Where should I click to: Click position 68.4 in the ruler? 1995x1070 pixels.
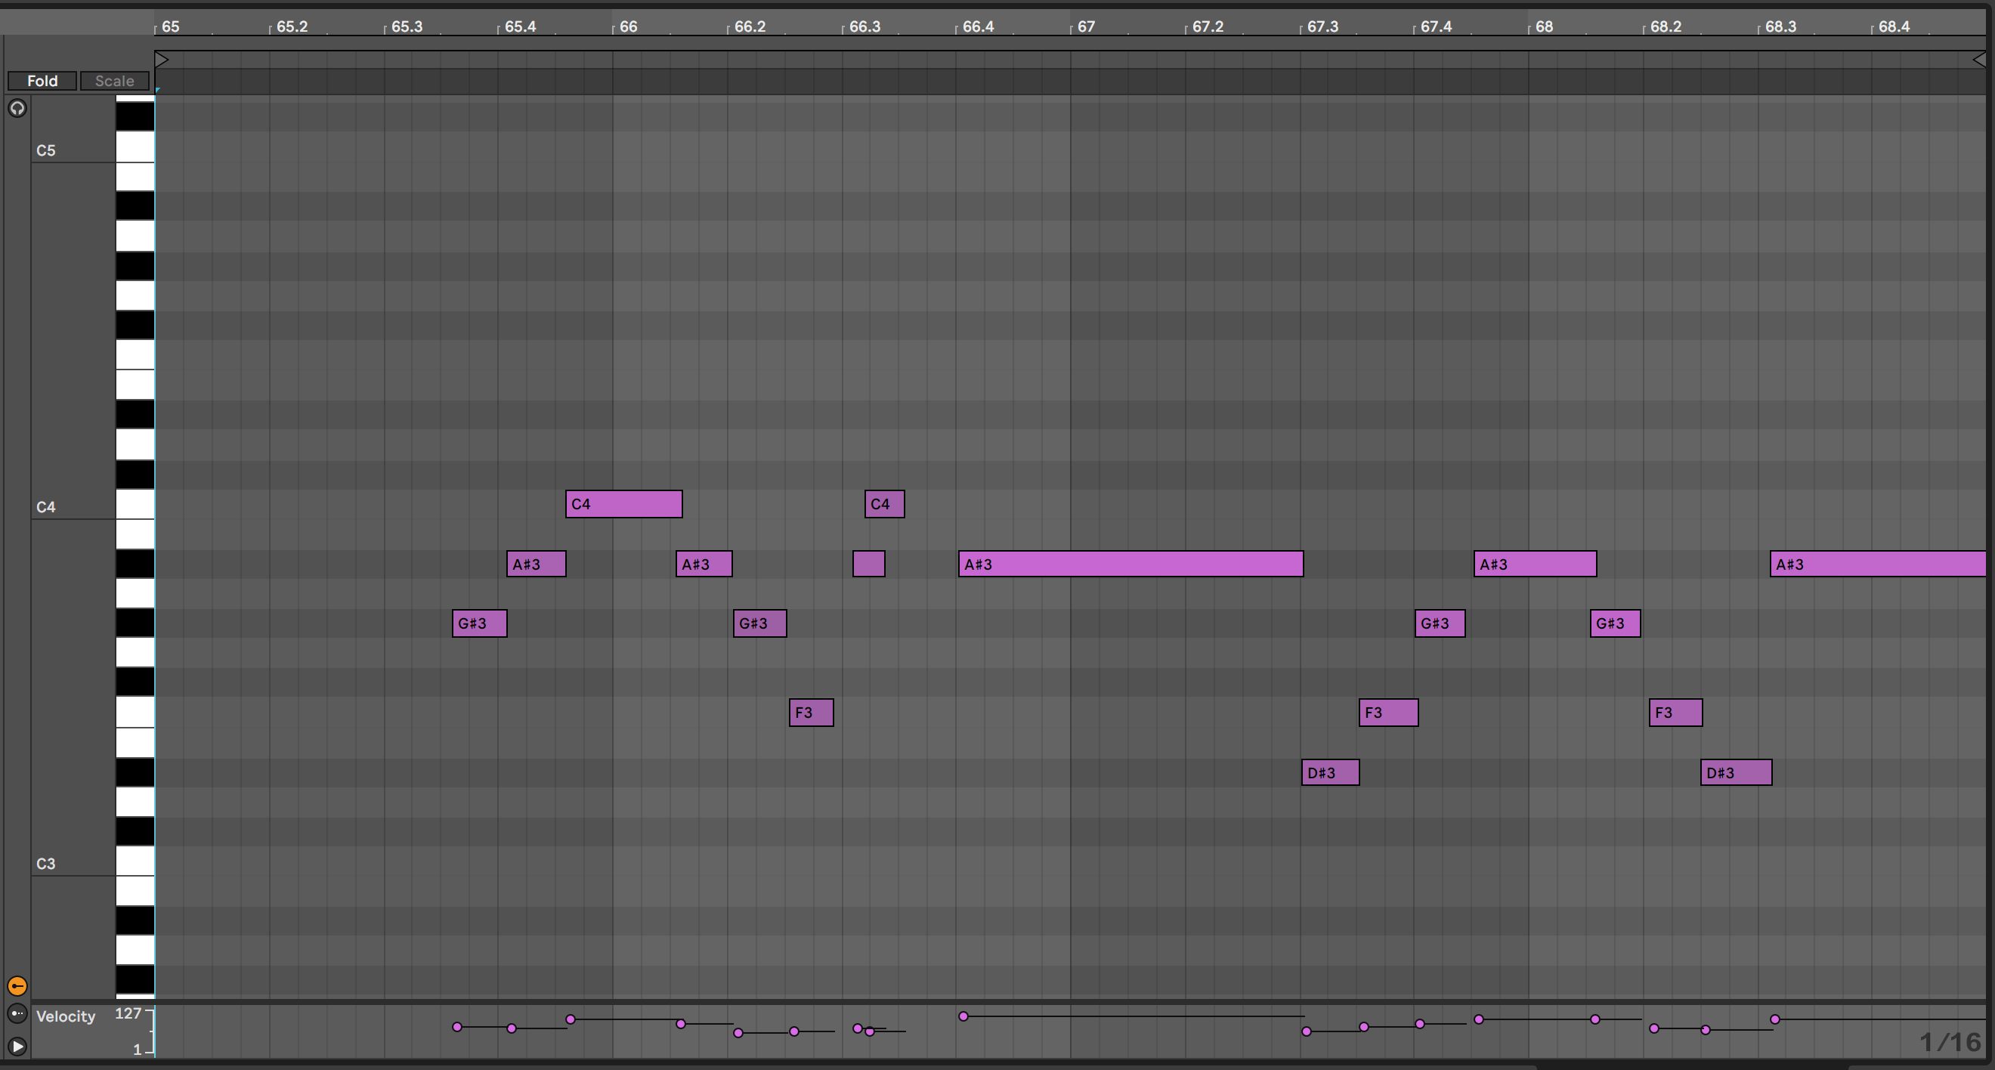coord(1894,26)
